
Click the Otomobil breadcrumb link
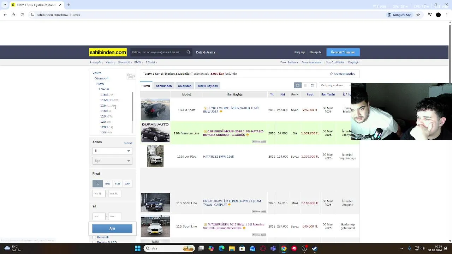click(x=124, y=62)
